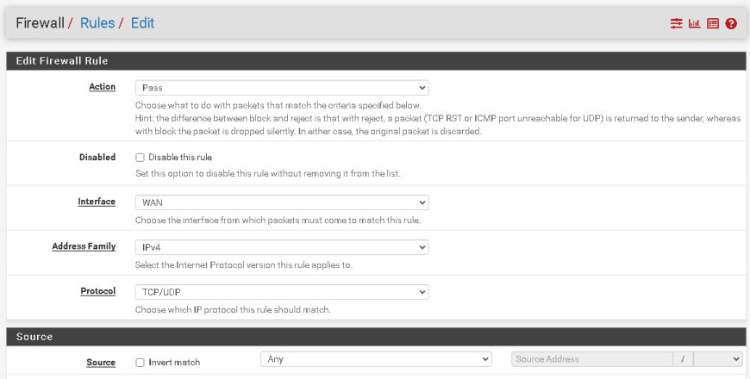Click the underlined Protocol label
The height and width of the screenshot is (379, 750).
pyautogui.click(x=98, y=290)
